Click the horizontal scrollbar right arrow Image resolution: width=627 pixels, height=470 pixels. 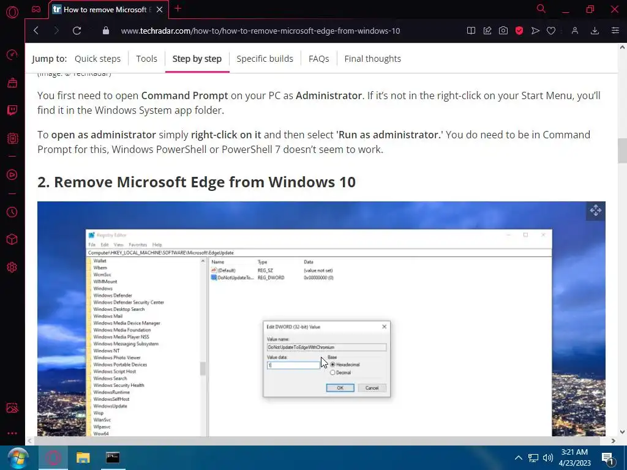tap(613, 441)
